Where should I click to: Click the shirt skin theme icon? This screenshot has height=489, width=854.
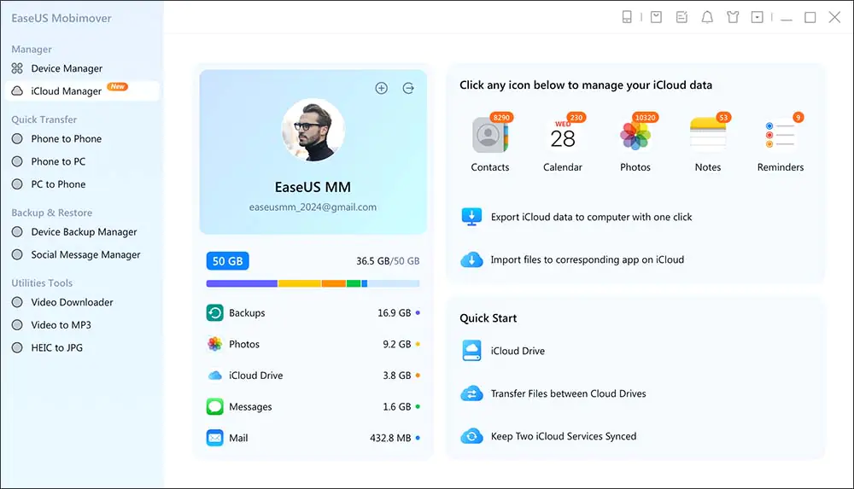pyautogui.click(x=733, y=17)
